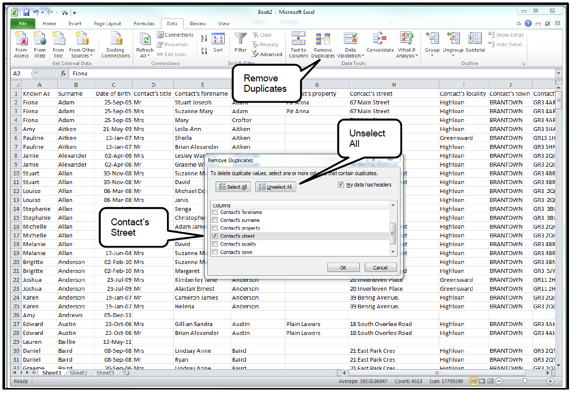Launch Text to Columns wizard
Viewport: 571px width, 393px height.
point(298,44)
